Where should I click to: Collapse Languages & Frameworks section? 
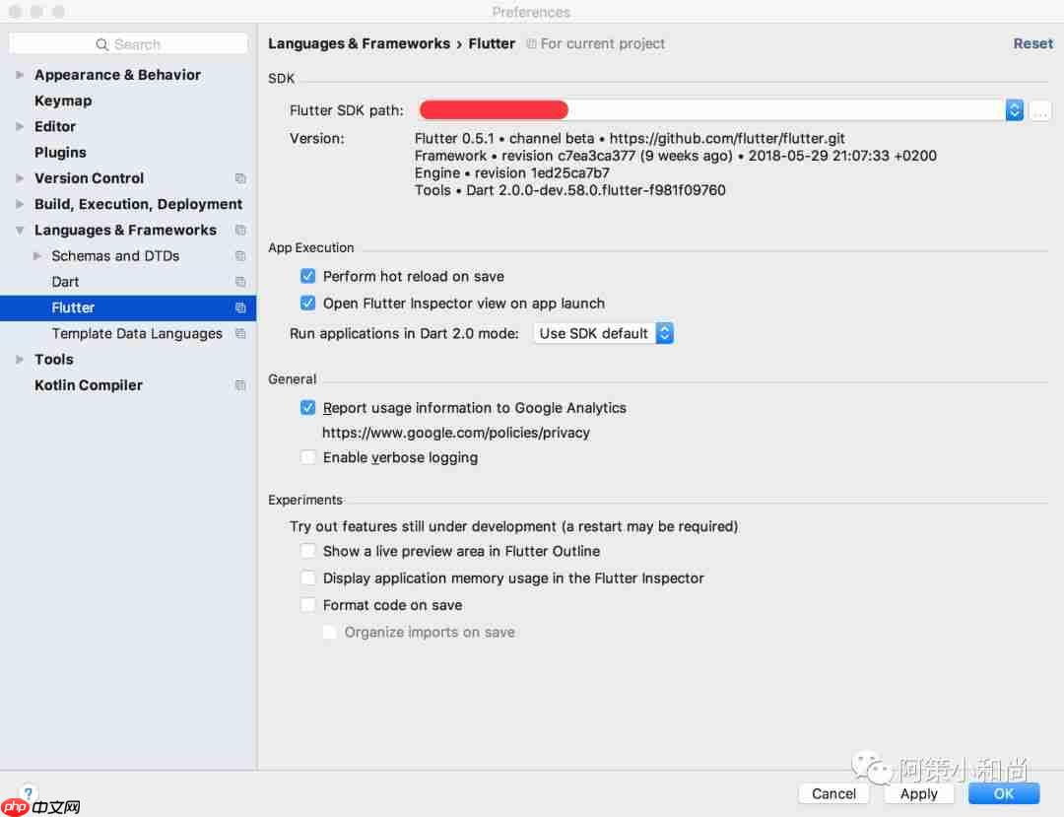20,231
